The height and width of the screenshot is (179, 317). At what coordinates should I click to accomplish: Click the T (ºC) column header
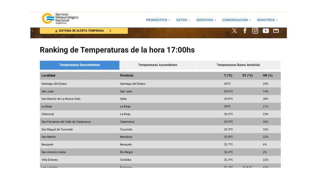228,76
